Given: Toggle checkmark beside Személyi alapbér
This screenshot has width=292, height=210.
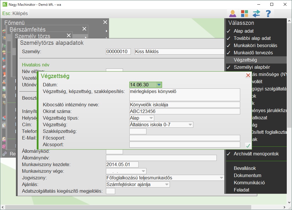Looking at the screenshot, I should point(229,67).
